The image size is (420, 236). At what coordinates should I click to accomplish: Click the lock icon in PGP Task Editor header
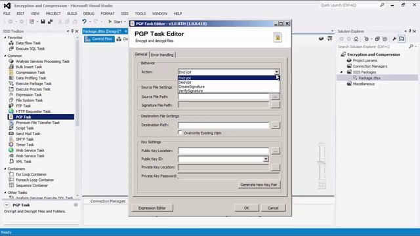pos(278,38)
